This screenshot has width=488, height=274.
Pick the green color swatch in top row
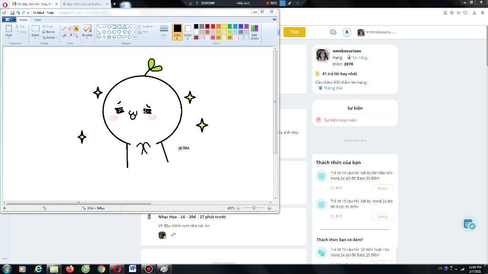pyautogui.click(x=230, y=27)
